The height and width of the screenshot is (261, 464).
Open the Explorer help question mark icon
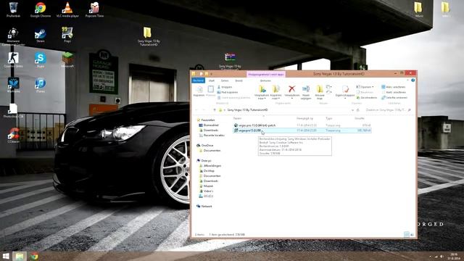413,80
